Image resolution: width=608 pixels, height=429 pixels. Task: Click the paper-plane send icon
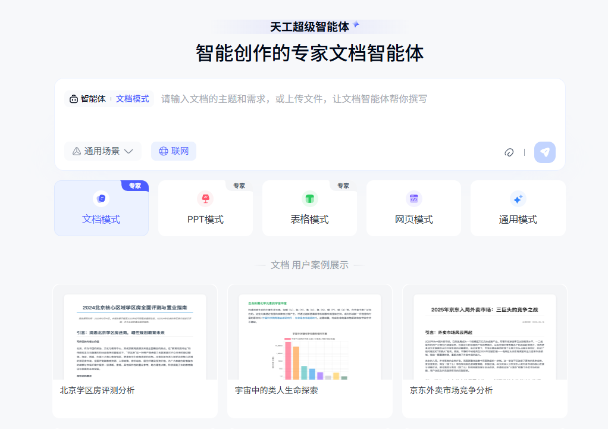click(544, 152)
